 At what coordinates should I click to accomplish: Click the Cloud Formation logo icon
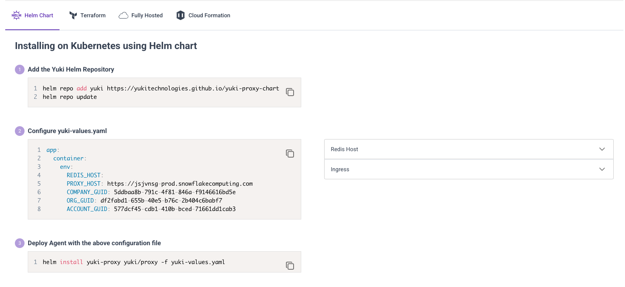[x=181, y=15]
